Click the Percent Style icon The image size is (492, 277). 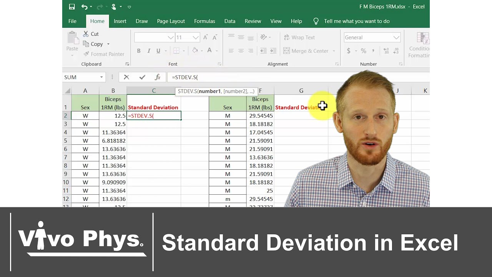click(363, 51)
